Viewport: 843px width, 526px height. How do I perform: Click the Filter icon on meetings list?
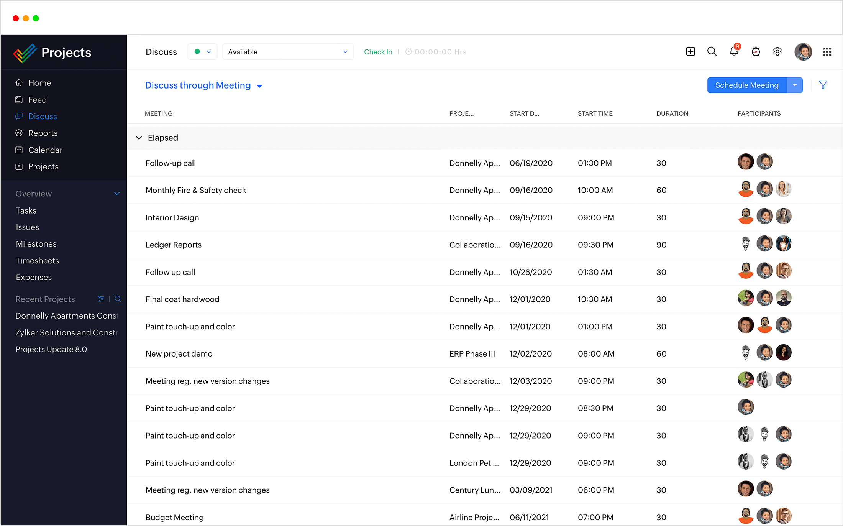pos(822,85)
